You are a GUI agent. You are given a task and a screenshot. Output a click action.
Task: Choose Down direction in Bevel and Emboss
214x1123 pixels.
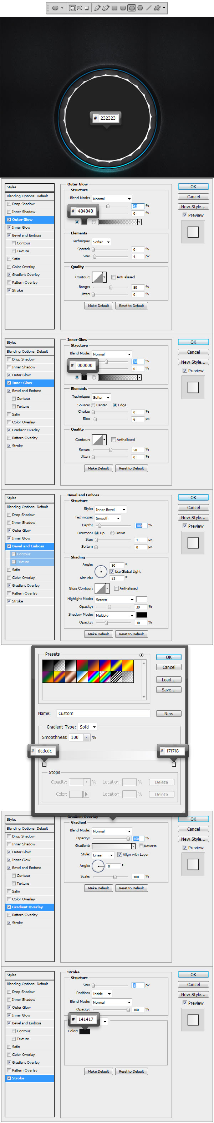pos(112,533)
